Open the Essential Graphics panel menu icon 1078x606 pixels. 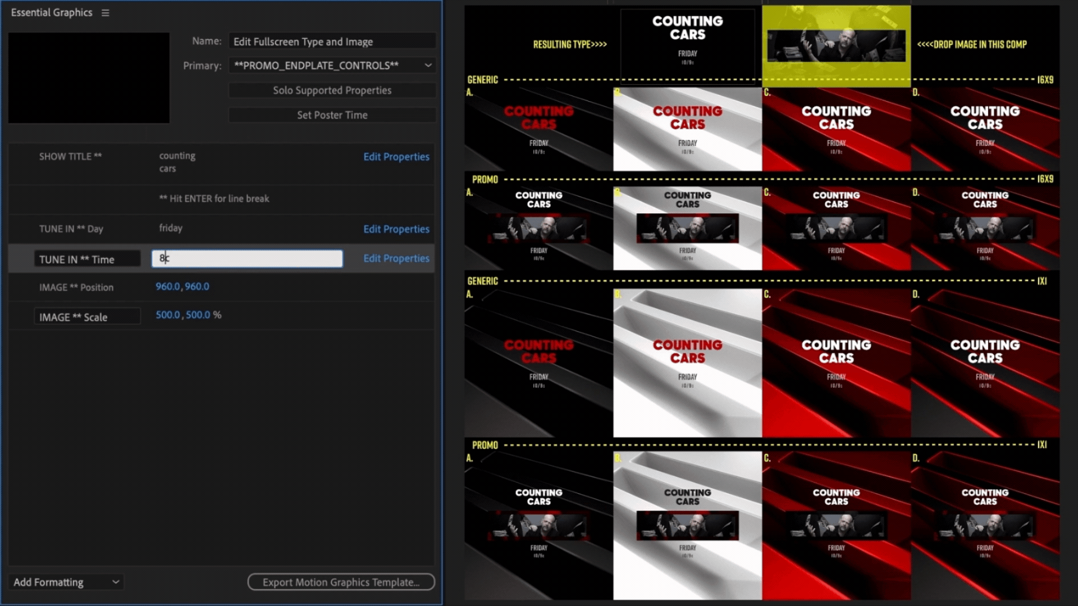pyautogui.click(x=105, y=13)
